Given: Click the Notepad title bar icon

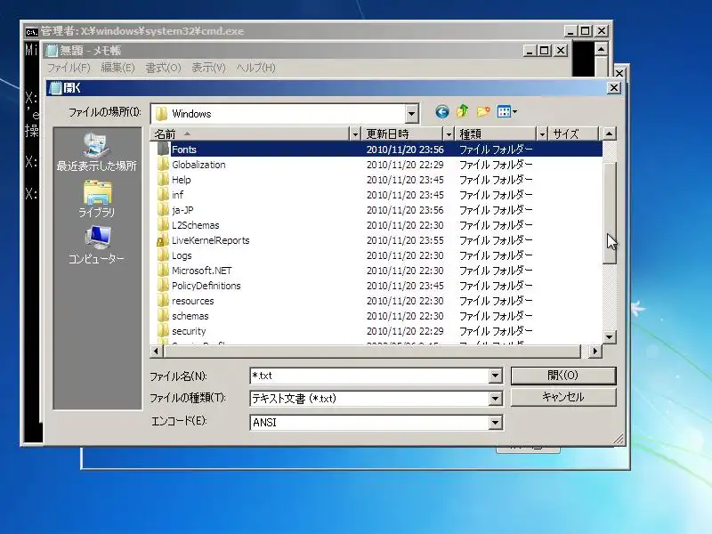Looking at the screenshot, I should [53, 51].
